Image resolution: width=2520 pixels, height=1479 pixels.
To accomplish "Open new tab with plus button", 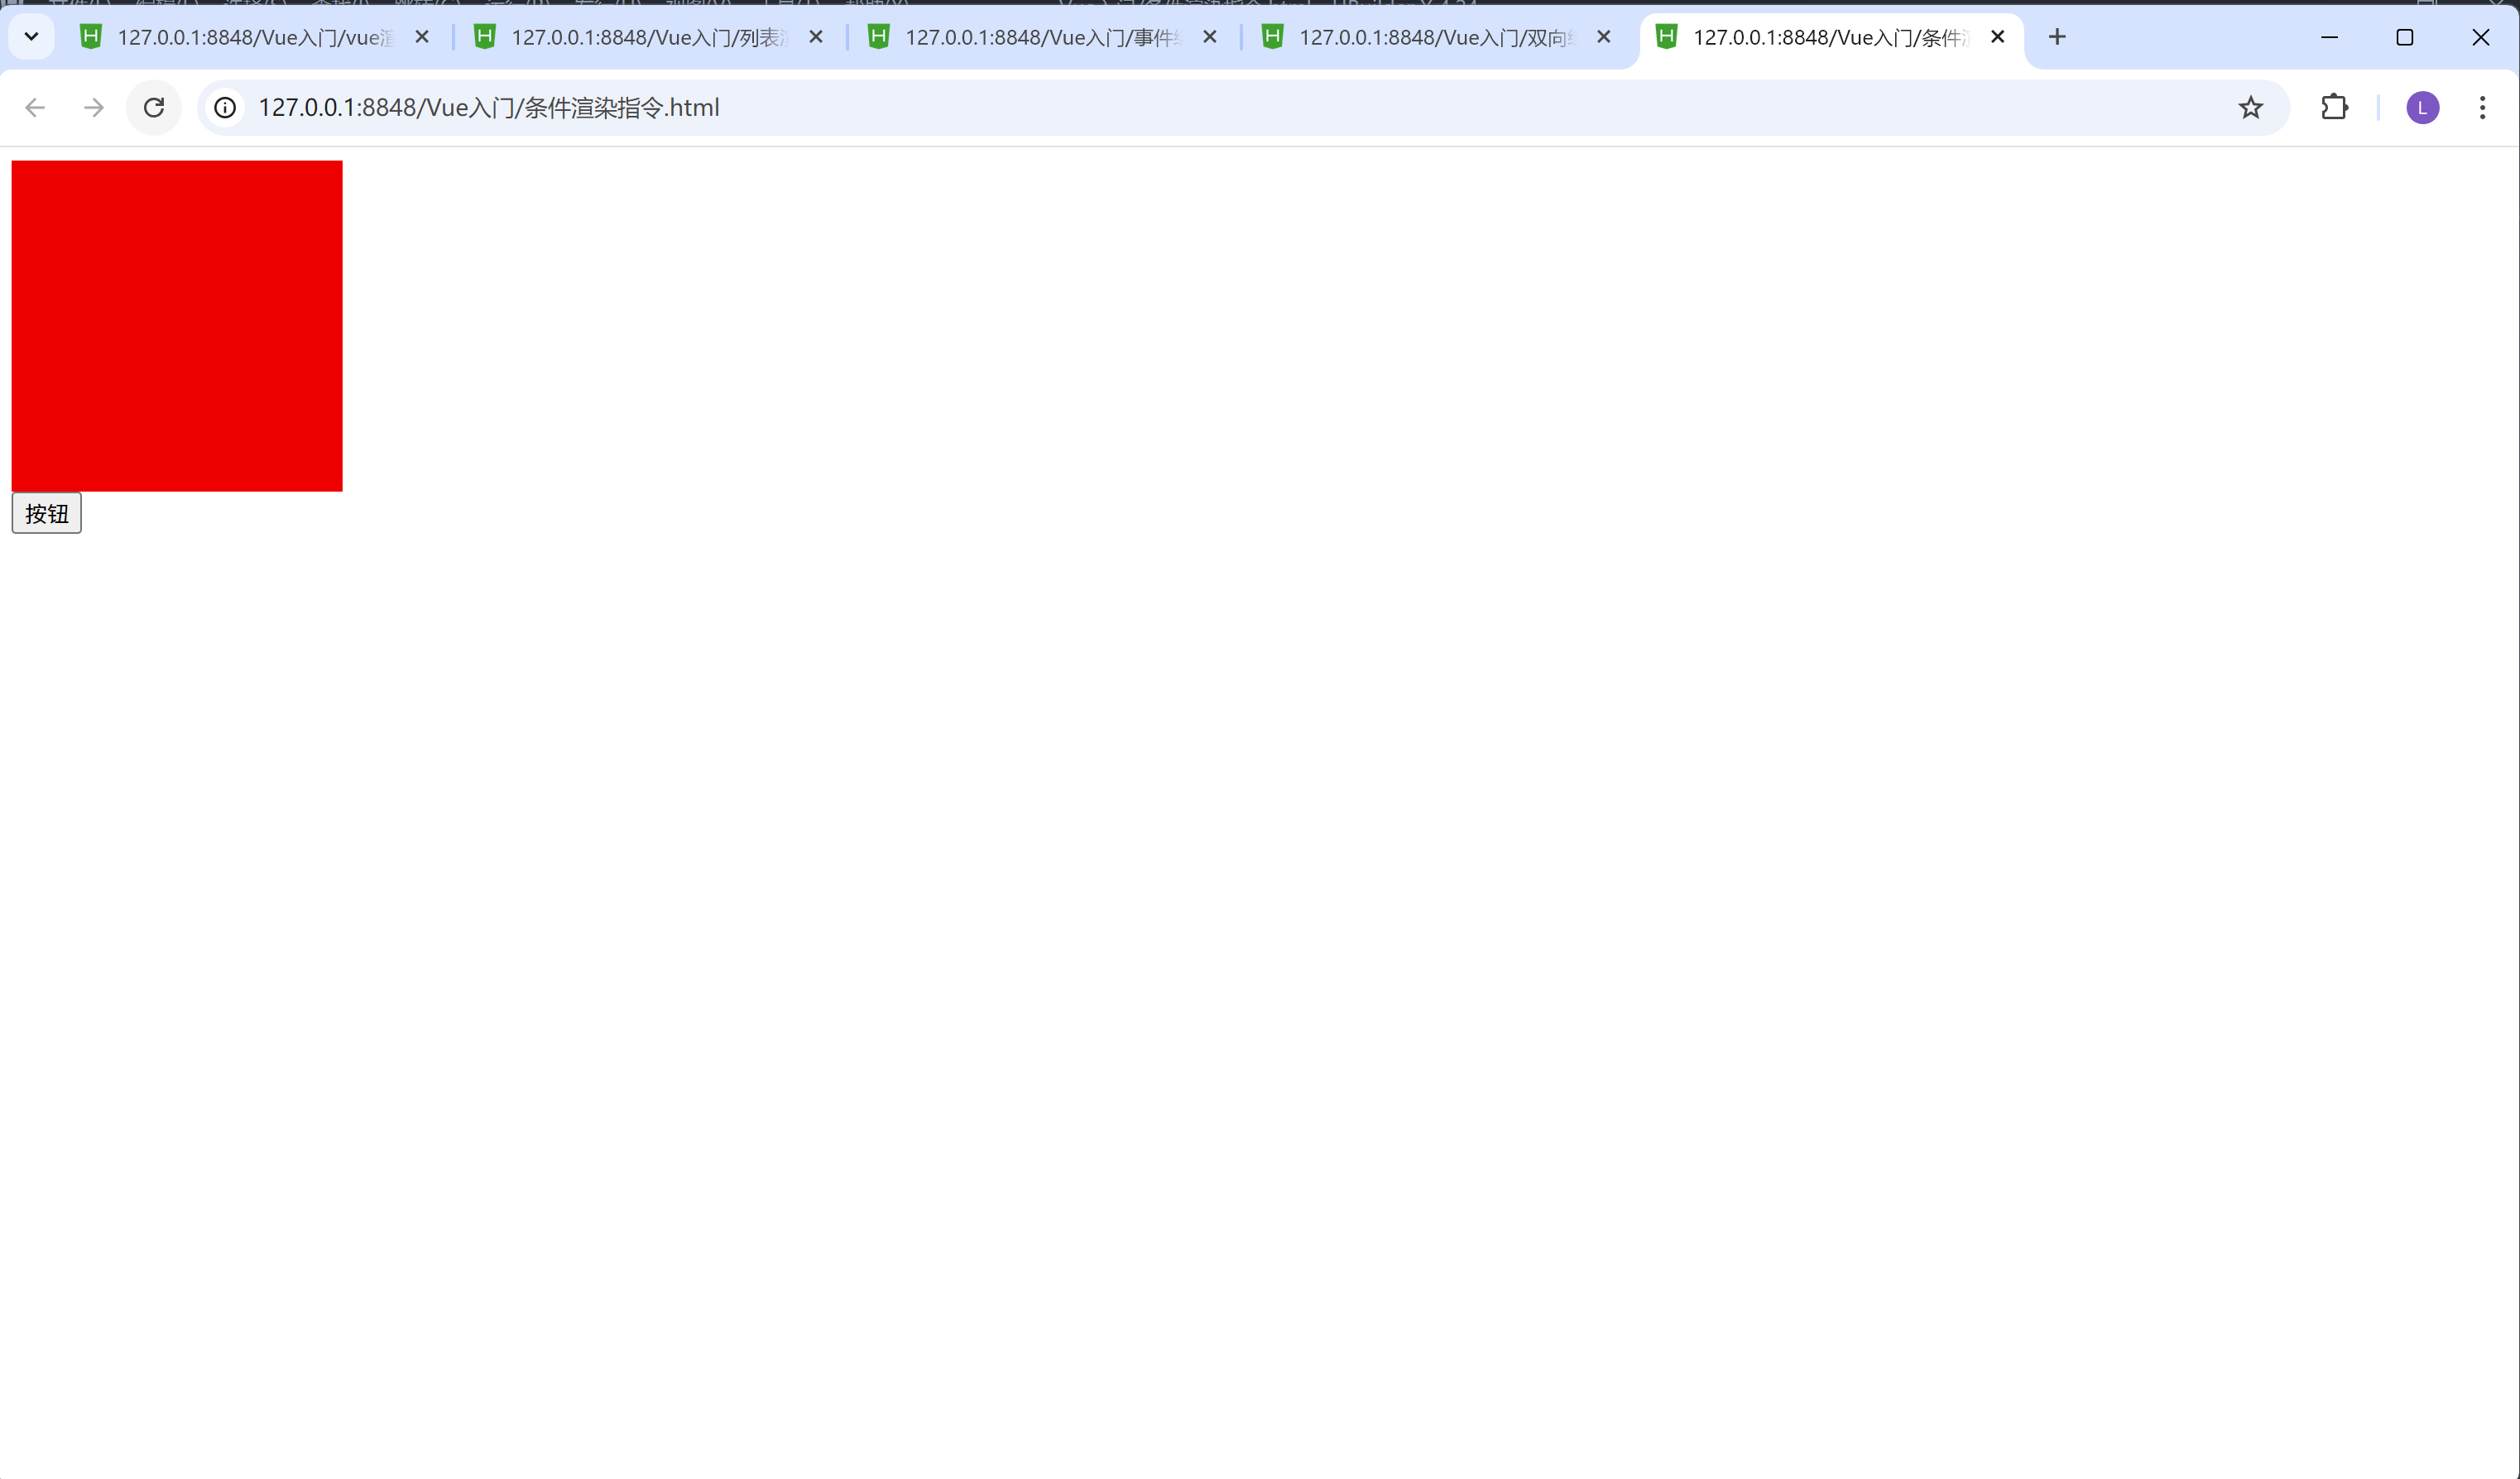I will 2057,37.
